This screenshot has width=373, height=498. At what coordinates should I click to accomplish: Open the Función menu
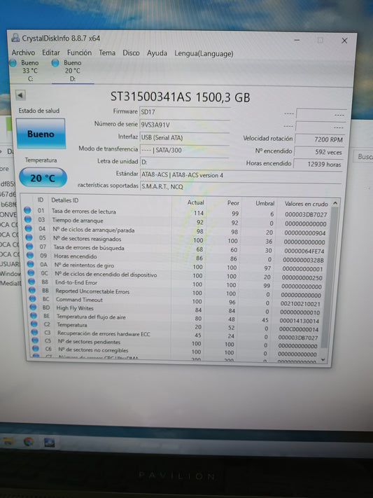tap(79, 53)
